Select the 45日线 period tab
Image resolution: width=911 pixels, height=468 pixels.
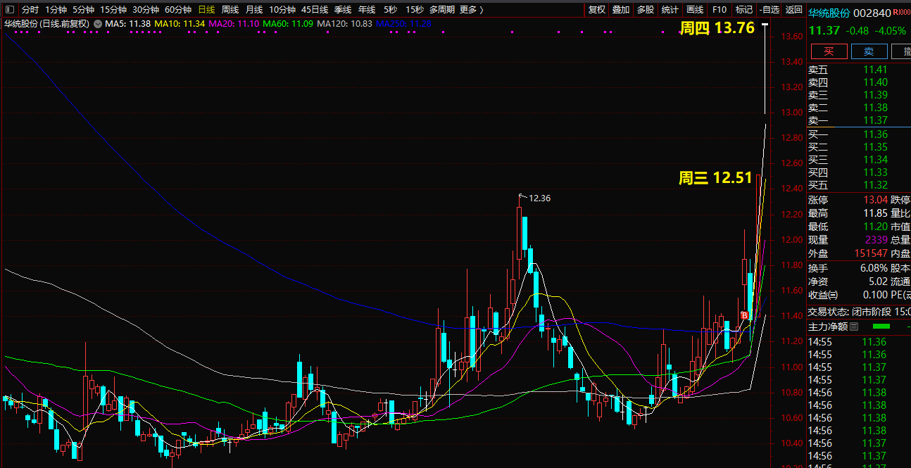(315, 10)
